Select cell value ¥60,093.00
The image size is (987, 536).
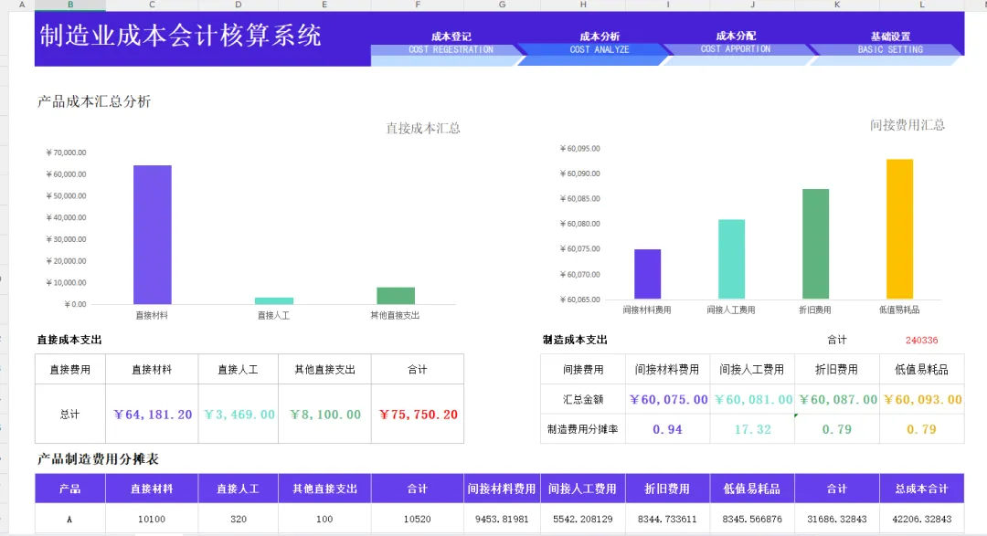click(922, 399)
